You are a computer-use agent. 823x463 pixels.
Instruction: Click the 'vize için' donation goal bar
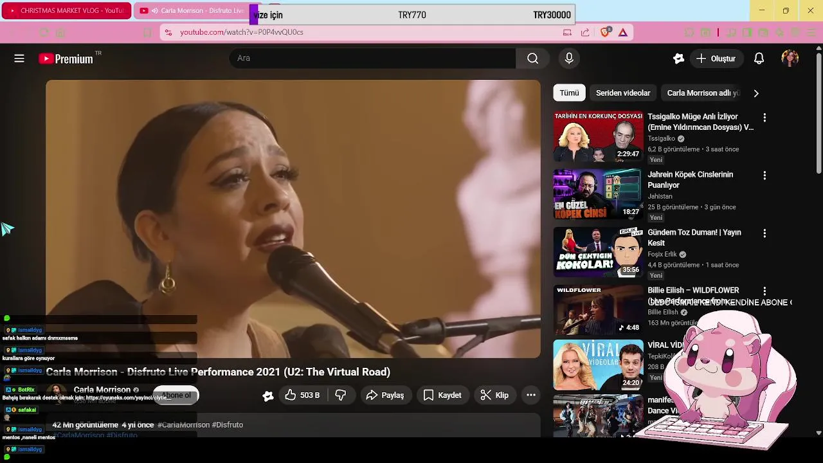pos(412,15)
